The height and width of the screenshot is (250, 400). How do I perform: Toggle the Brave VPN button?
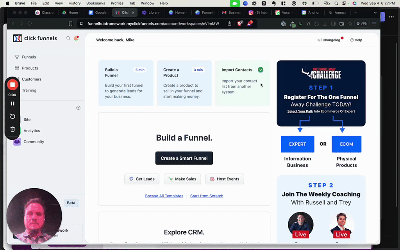(x=362, y=23)
